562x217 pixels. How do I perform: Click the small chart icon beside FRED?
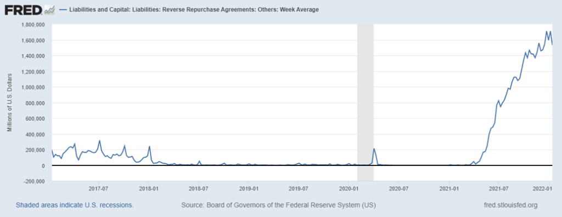(x=49, y=10)
